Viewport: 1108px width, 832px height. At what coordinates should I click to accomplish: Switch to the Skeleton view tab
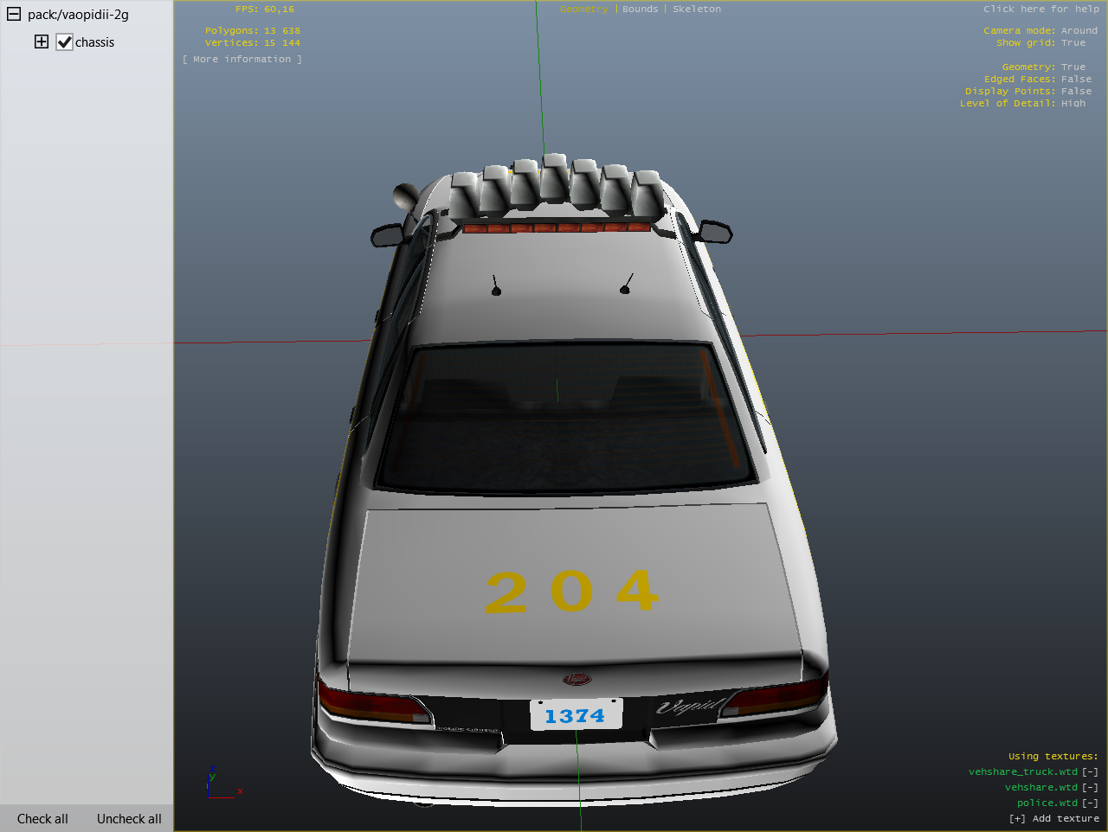click(696, 9)
